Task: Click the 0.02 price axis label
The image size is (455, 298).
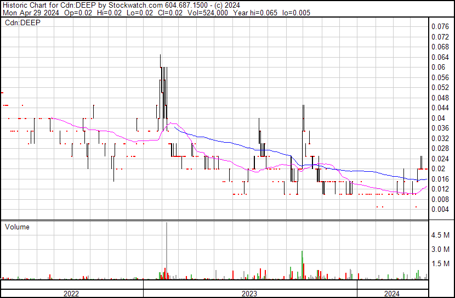Action: (438, 168)
